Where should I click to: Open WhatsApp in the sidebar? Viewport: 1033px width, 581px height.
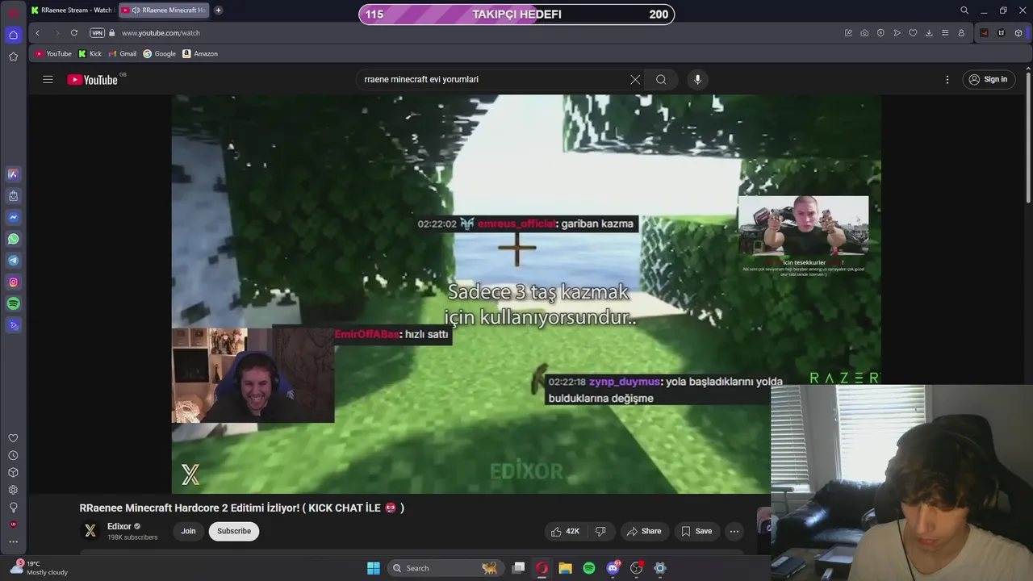tap(13, 239)
